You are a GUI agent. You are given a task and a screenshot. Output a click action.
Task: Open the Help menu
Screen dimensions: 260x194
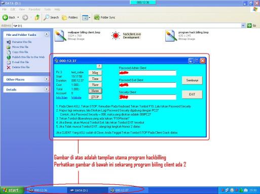57,10
